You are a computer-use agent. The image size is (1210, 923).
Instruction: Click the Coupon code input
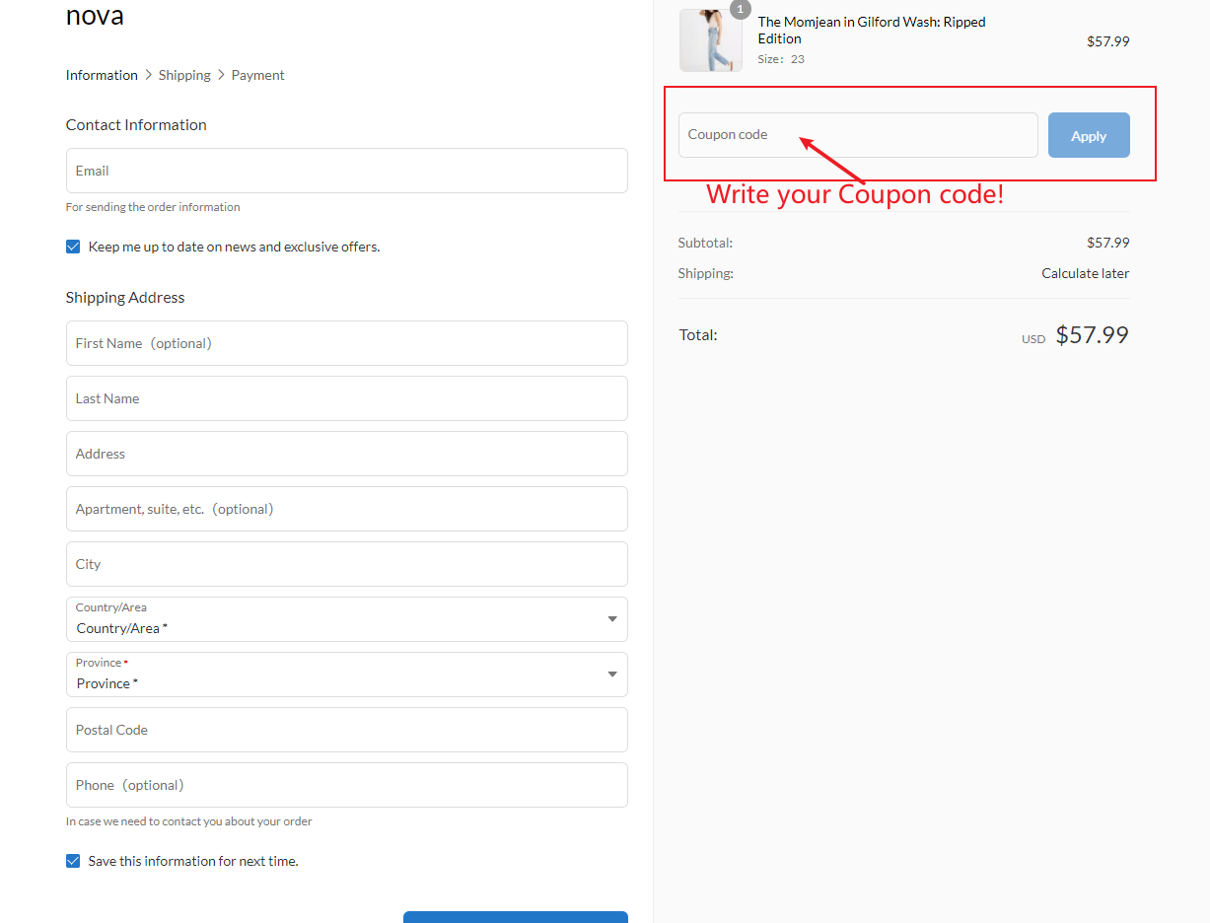coord(858,135)
